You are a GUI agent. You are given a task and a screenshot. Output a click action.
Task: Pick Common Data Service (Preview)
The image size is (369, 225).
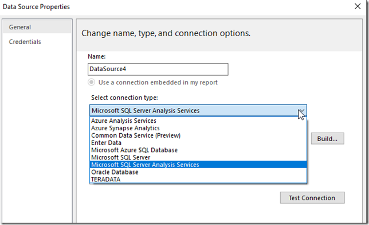coord(198,135)
